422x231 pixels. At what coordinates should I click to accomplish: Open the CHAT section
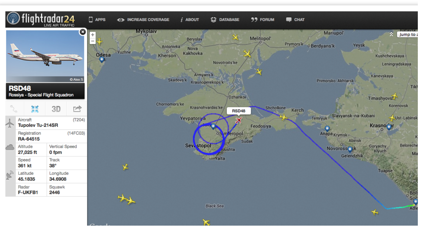coord(295,20)
